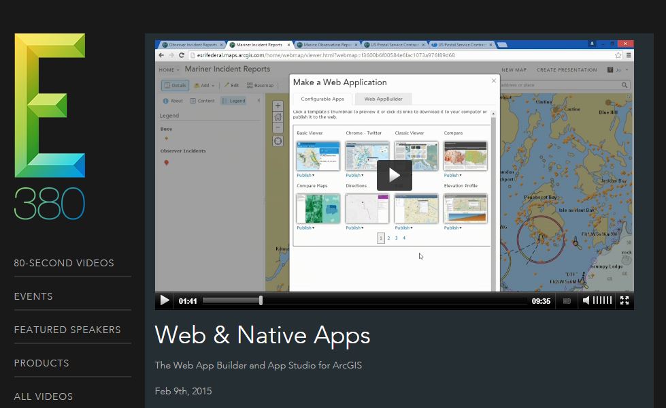
Task: Click CREATE PRESENTATION link
Action: pyautogui.click(x=567, y=69)
